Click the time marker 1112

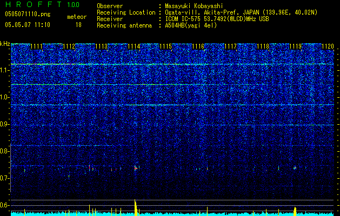pyautogui.click(x=69, y=46)
